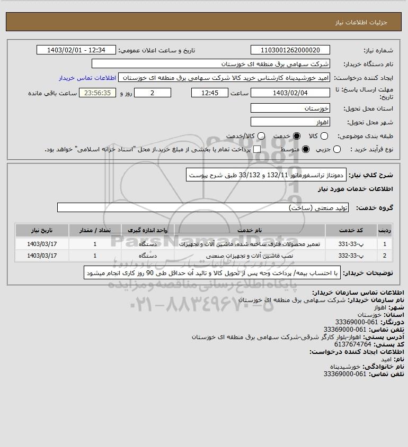The image size is (408, 447).
Task: Click the شماره نیاز number field
Action: (x=290, y=50)
